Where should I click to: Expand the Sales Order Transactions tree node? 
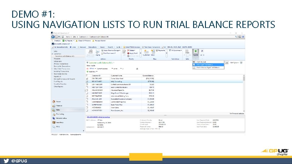[x=52, y=69]
